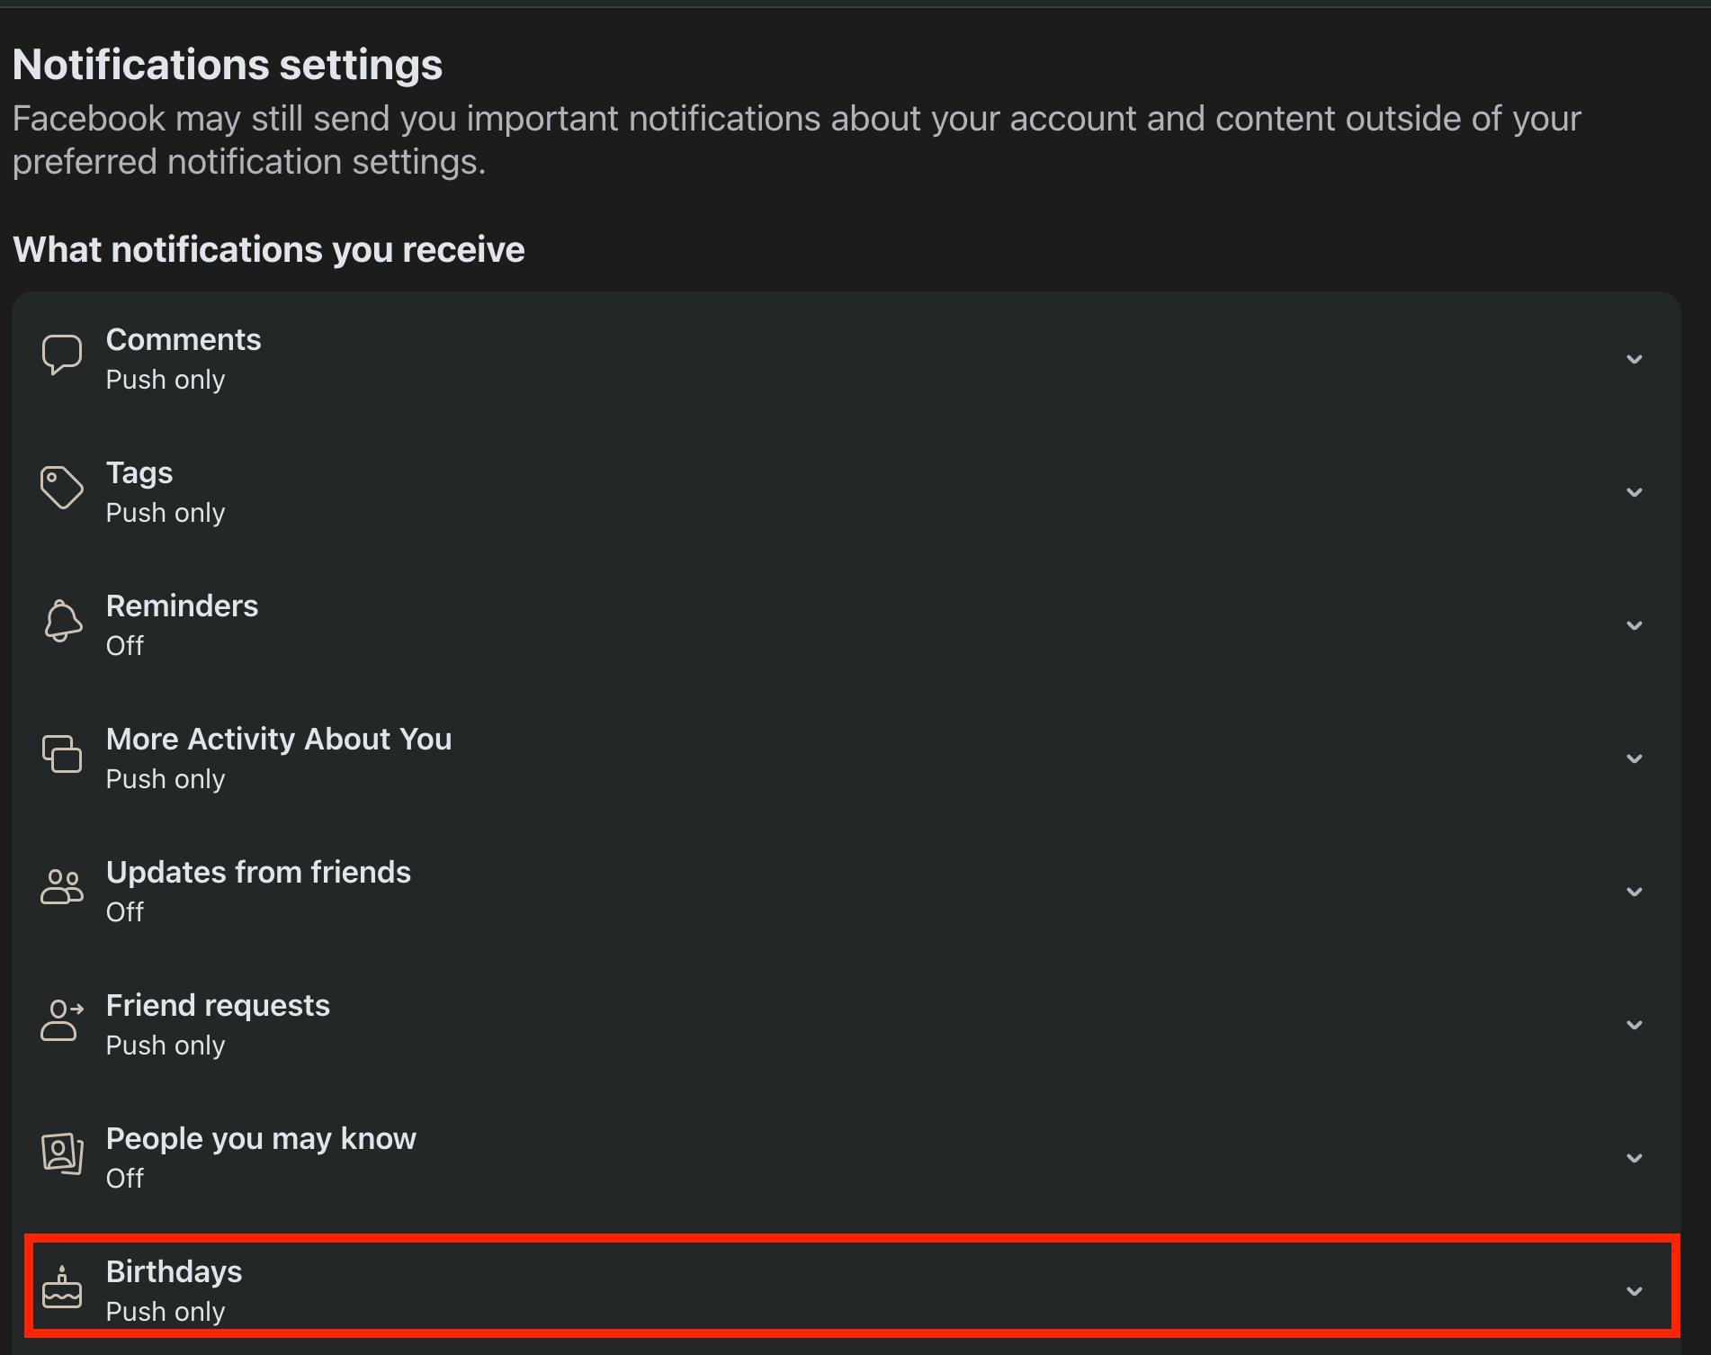Click the Tags label icon
Viewport: 1711px width, 1355px height.
pyautogui.click(x=62, y=488)
